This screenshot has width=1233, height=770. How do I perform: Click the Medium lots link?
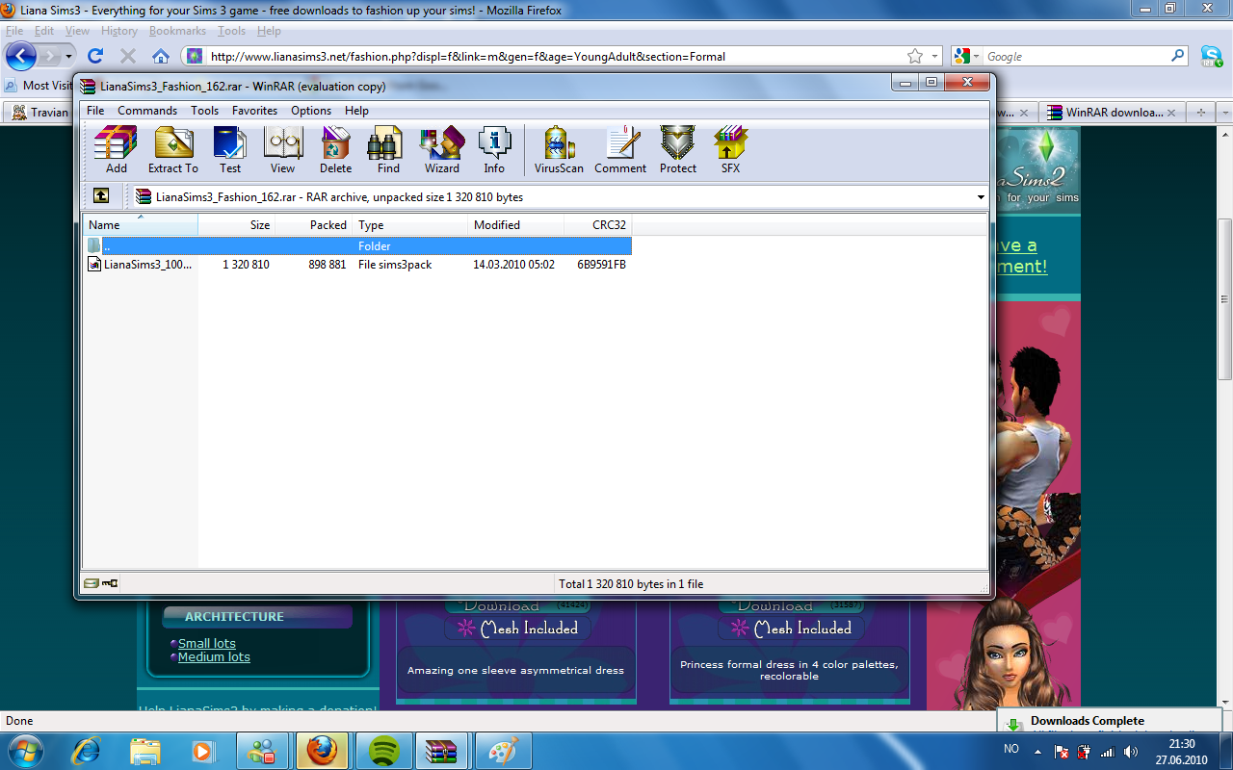tap(214, 656)
